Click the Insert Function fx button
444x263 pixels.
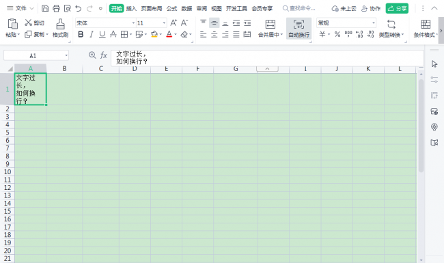point(103,55)
